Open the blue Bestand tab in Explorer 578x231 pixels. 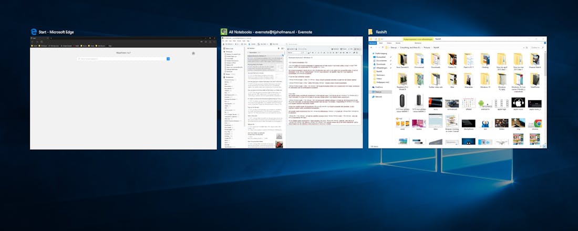click(x=373, y=43)
